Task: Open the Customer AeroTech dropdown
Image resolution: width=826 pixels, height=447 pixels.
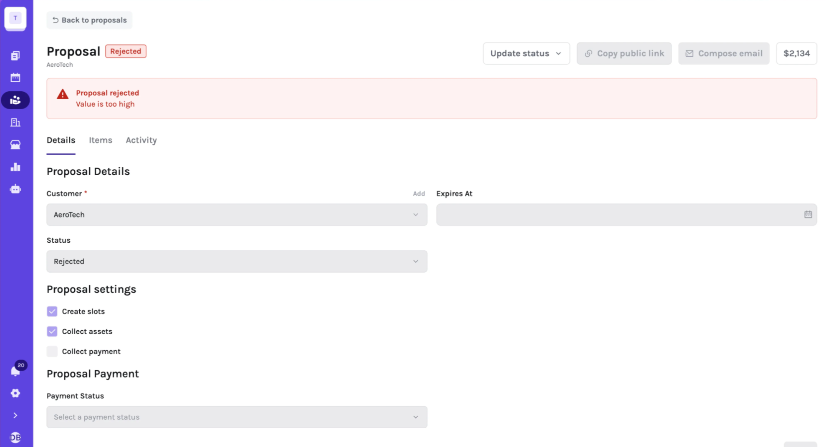Action: (237, 215)
